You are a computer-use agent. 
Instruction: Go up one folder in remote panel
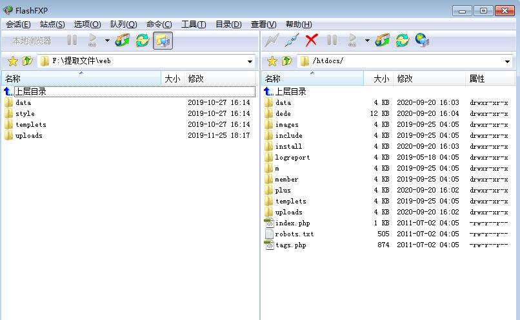point(288,61)
